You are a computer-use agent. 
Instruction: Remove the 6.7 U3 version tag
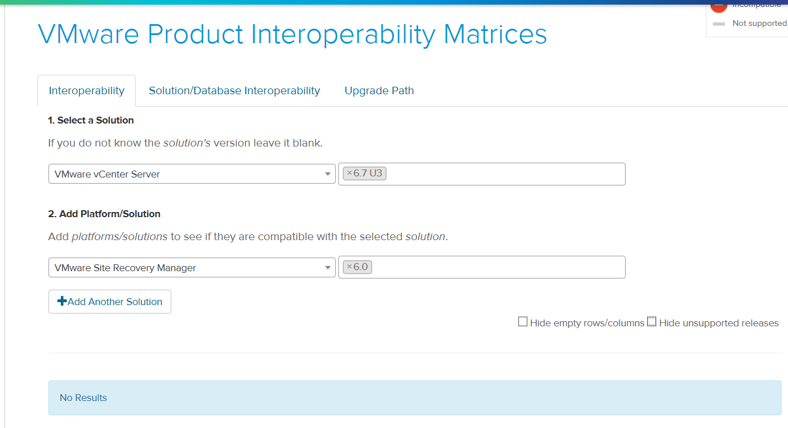(x=349, y=173)
